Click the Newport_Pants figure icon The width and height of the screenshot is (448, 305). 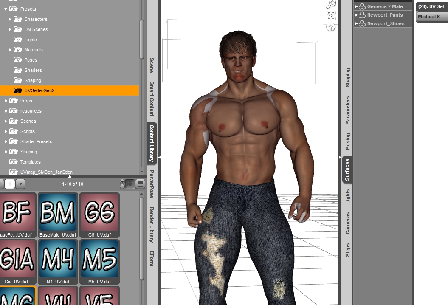click(x=362, y=15)
